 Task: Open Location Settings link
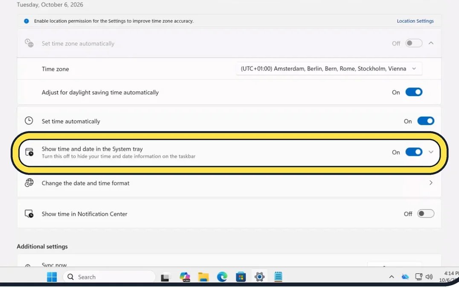[415, 21]
